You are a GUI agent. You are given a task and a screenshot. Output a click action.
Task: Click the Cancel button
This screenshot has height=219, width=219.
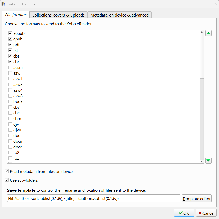point(206,213)
